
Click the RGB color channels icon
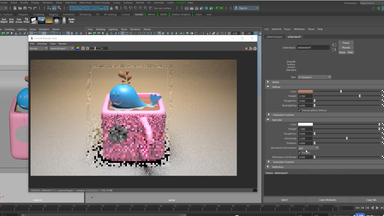(78, 48)
